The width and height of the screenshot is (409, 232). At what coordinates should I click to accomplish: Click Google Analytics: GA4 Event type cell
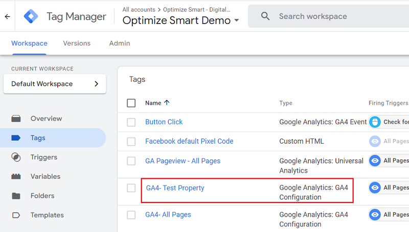click(323, 122)
